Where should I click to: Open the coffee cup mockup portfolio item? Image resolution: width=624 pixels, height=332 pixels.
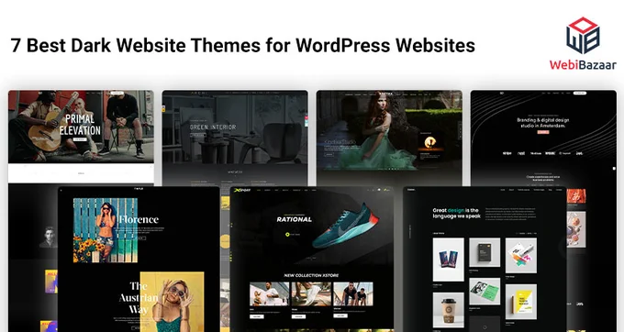click(x=449, y=310)
